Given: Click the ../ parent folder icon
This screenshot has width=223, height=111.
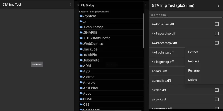Looking at the screenshot, I should point(81,21).
